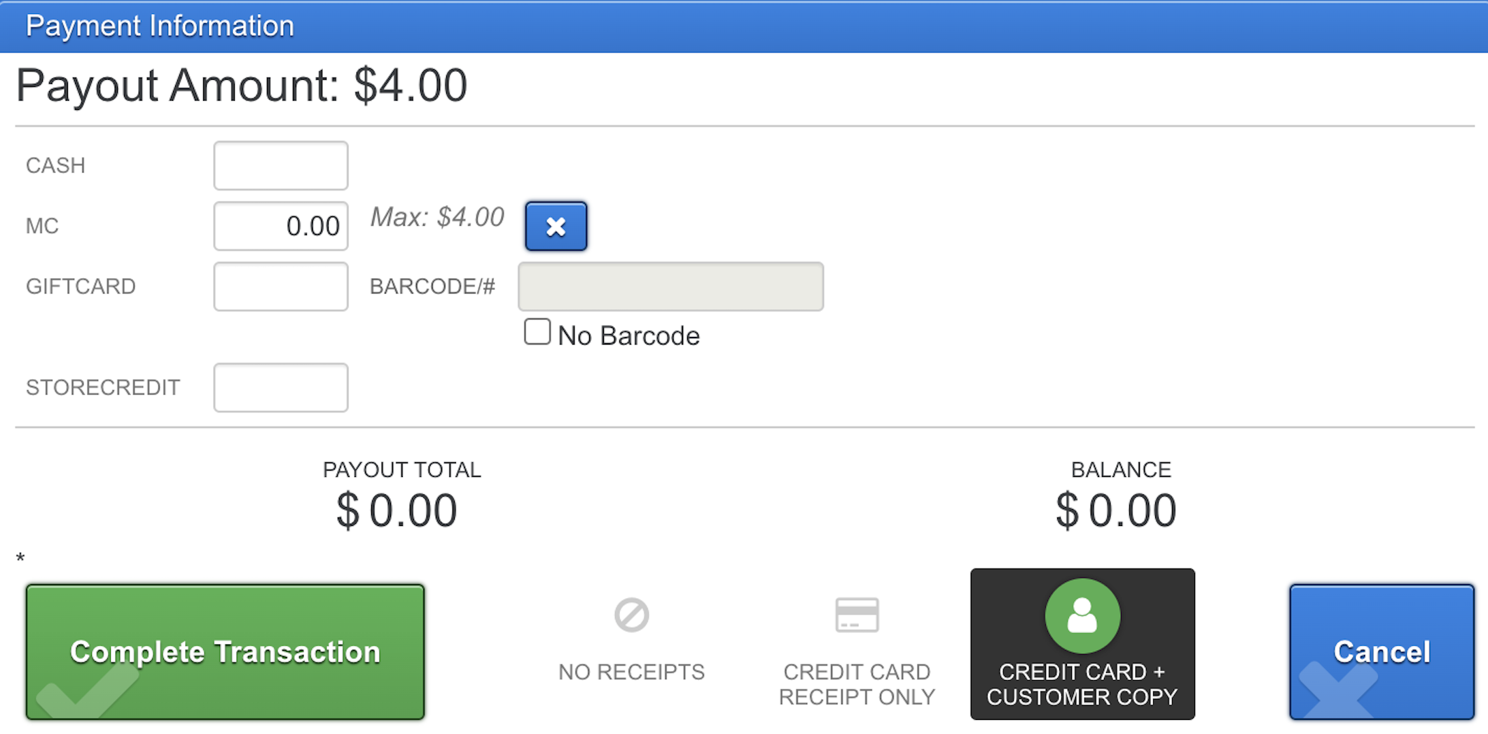Click the MC amount field showing 0.00
1488x734 pixels.
tap(281, 226)
